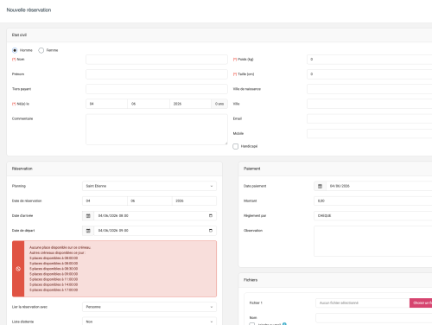
Task: Tick the Handicapé checkbox
Action: [236, 146]
